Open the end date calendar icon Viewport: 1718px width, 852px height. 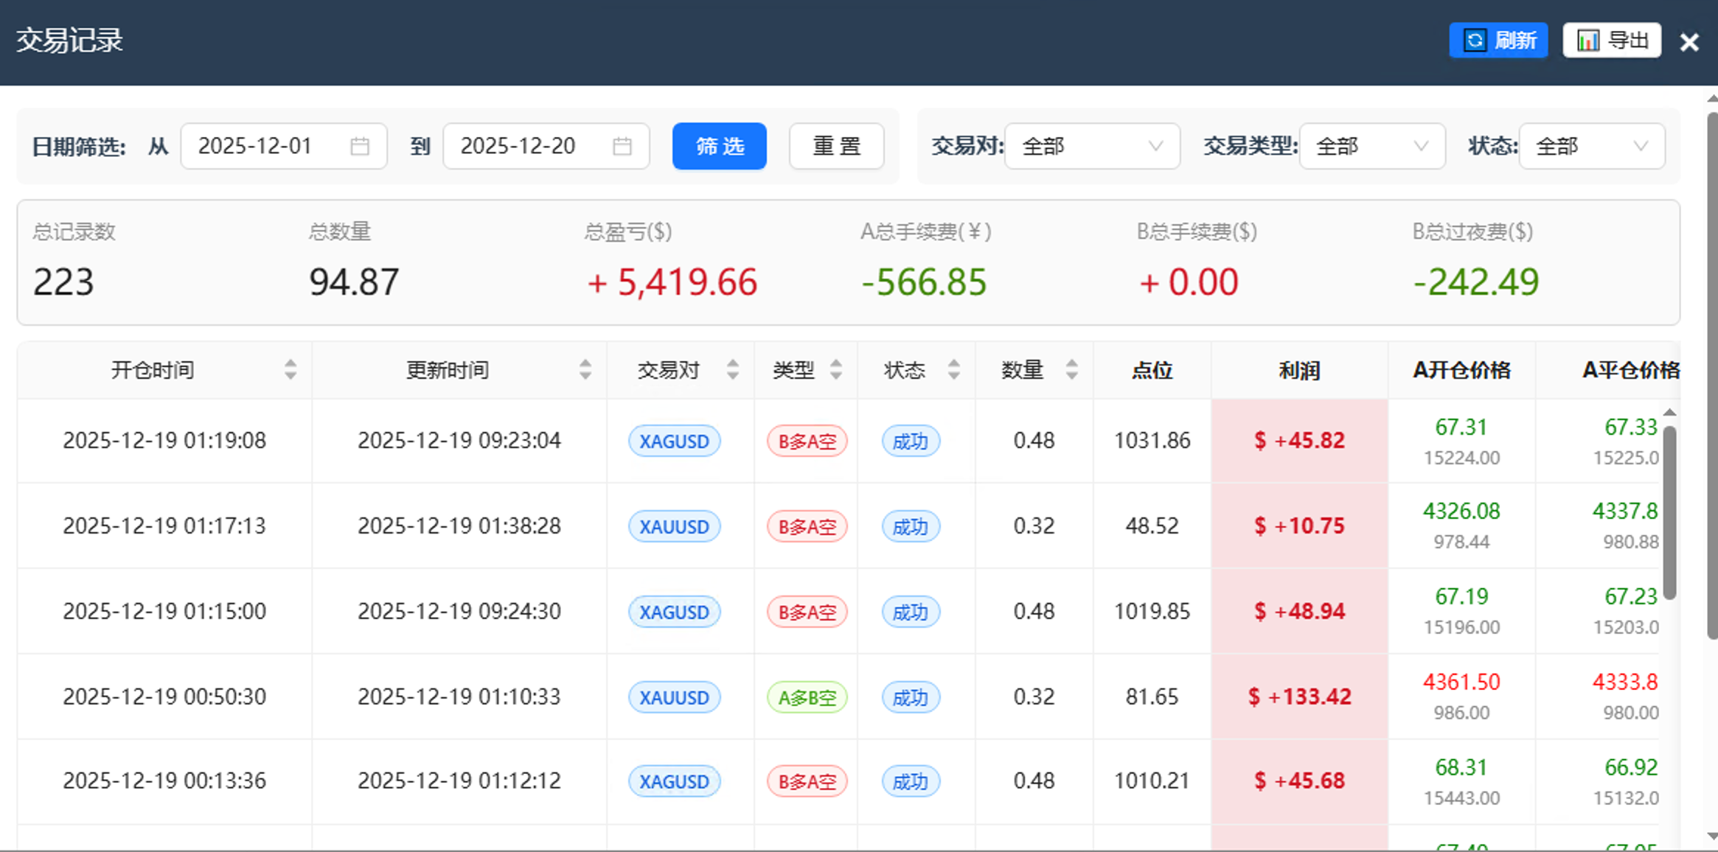[x=622, y=146]
